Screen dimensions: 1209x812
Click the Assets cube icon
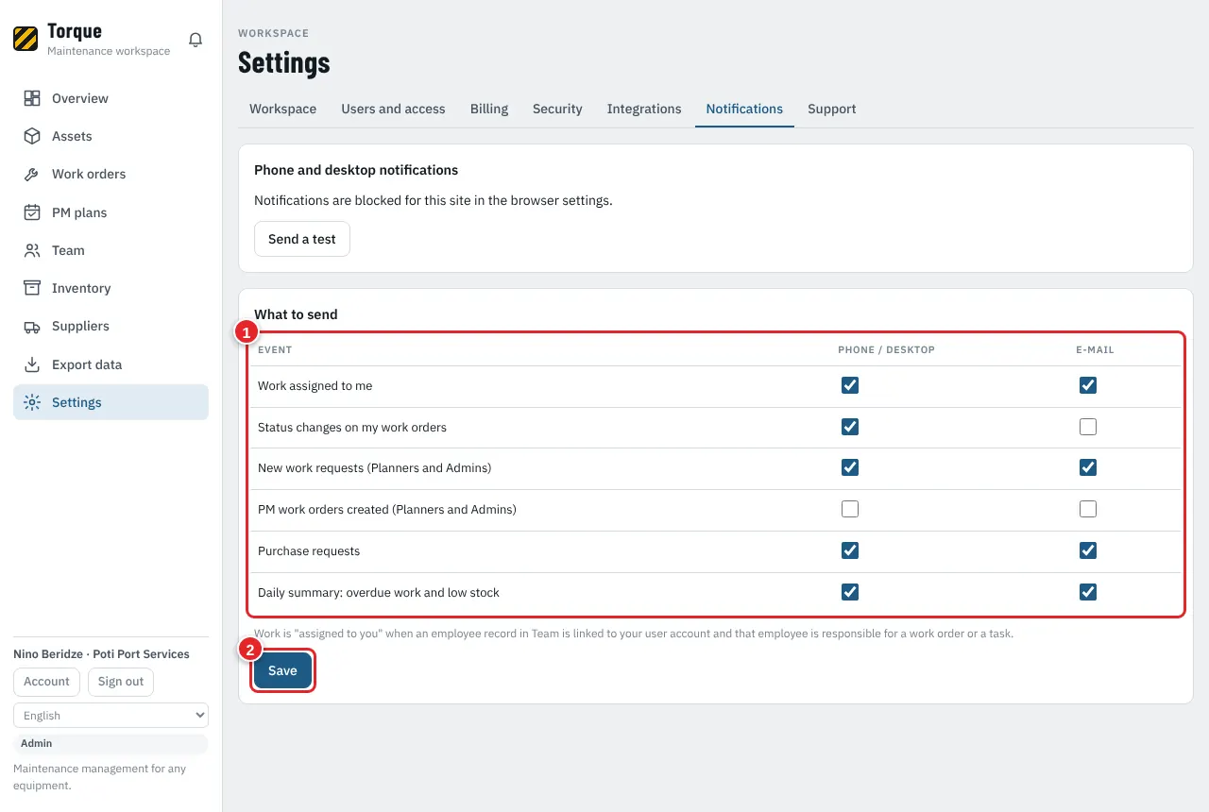[32, 136]
